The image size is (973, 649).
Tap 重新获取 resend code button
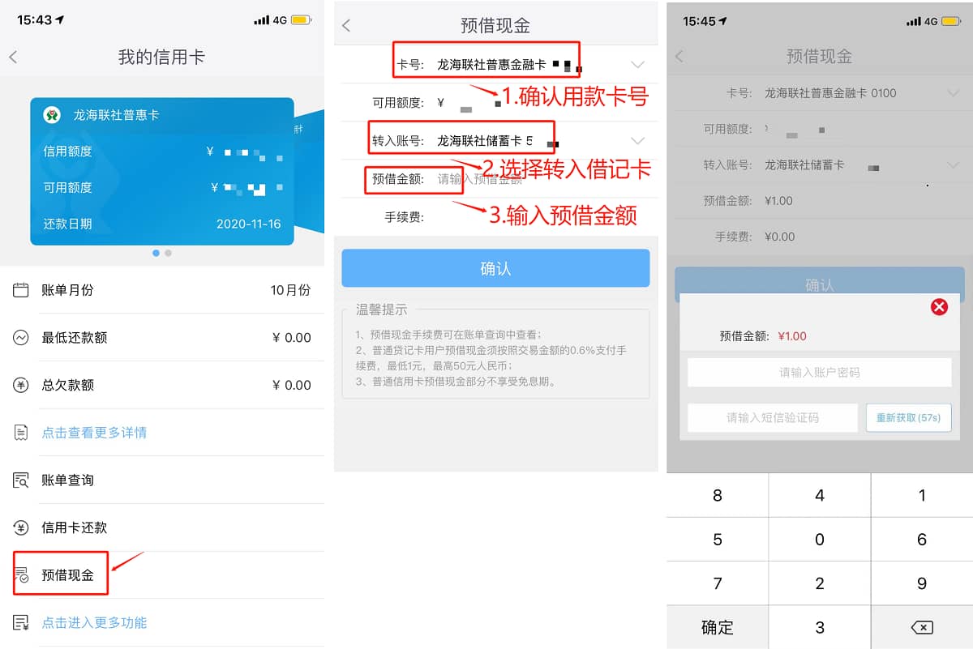(x=908, y=418)
